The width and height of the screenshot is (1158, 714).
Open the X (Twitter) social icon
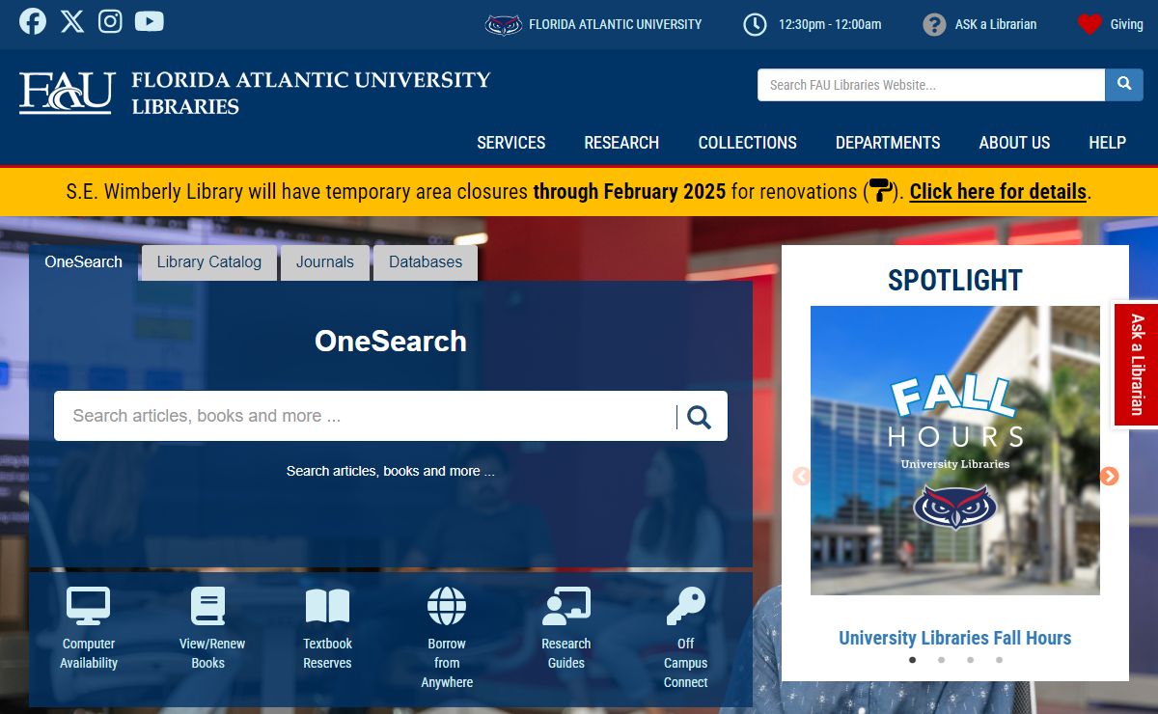[x=72, y=21]
